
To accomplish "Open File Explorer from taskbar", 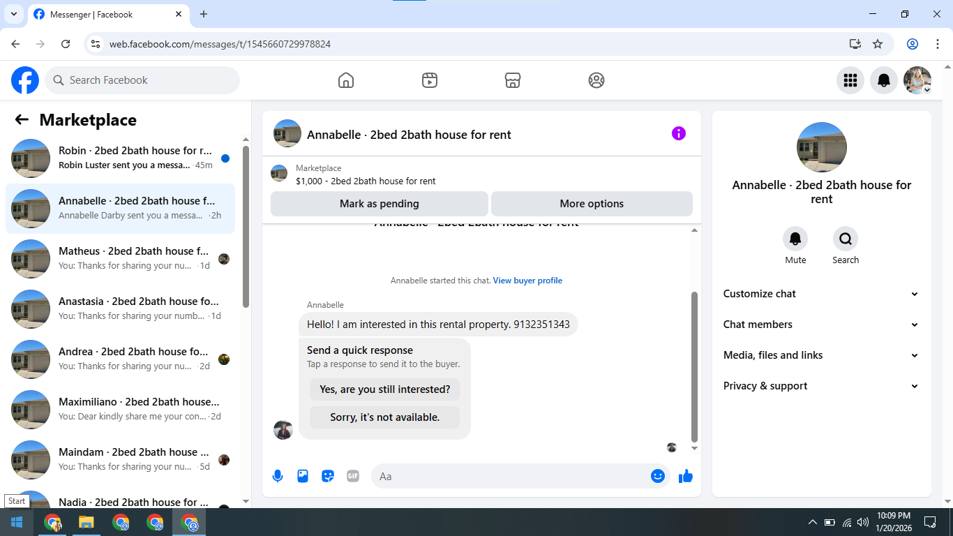I will click(86, 522).
